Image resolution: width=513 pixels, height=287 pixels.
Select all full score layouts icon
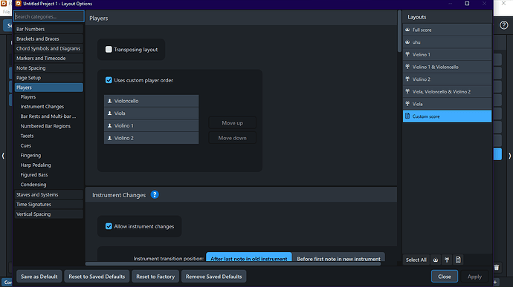(436, 260)
